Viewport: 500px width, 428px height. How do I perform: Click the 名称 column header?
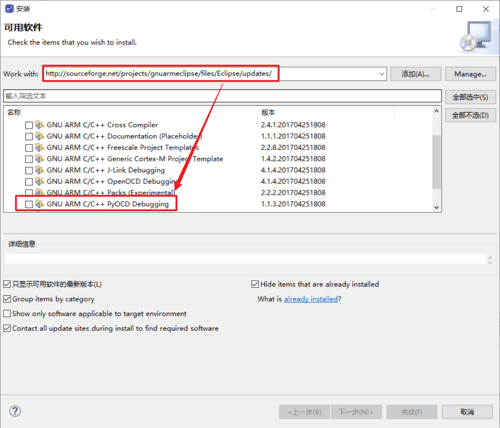click(x=131, y=112)
